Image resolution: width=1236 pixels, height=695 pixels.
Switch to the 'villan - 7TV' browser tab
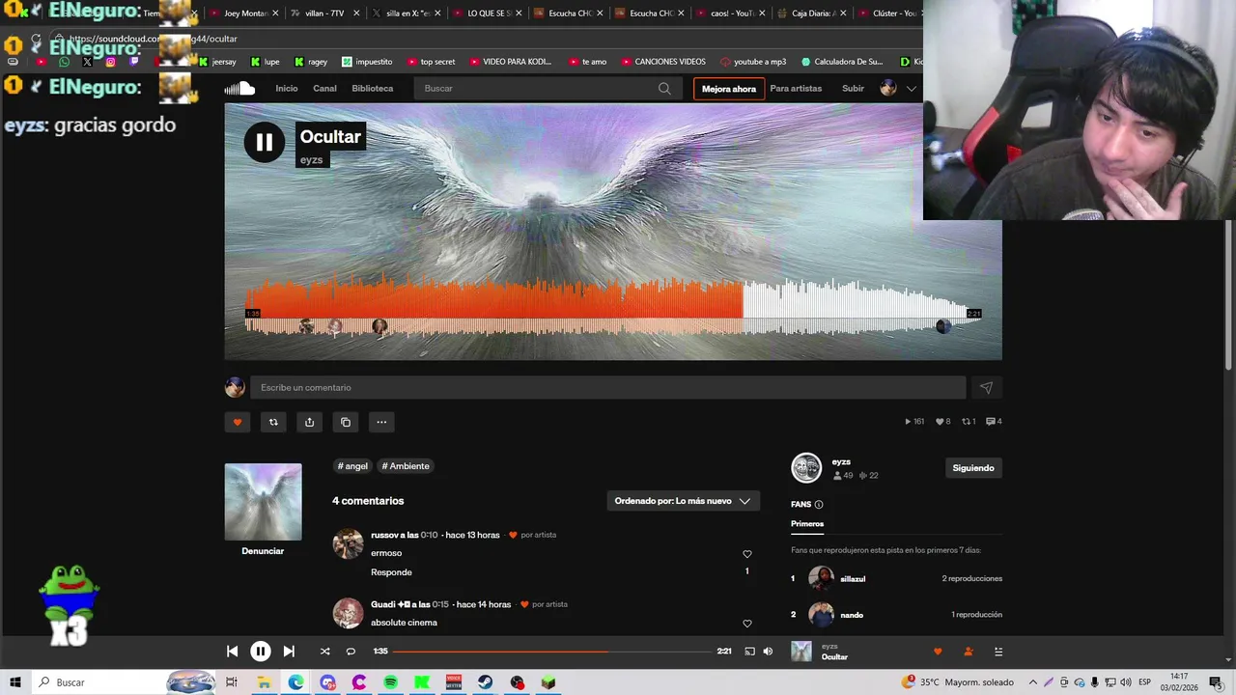pyautogui.click(x=324, y=14)
